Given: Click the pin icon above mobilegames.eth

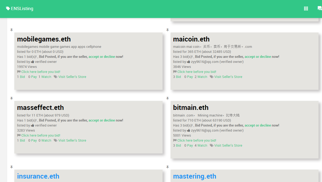Looking at the screenshot, I should (x=11, y=30).
